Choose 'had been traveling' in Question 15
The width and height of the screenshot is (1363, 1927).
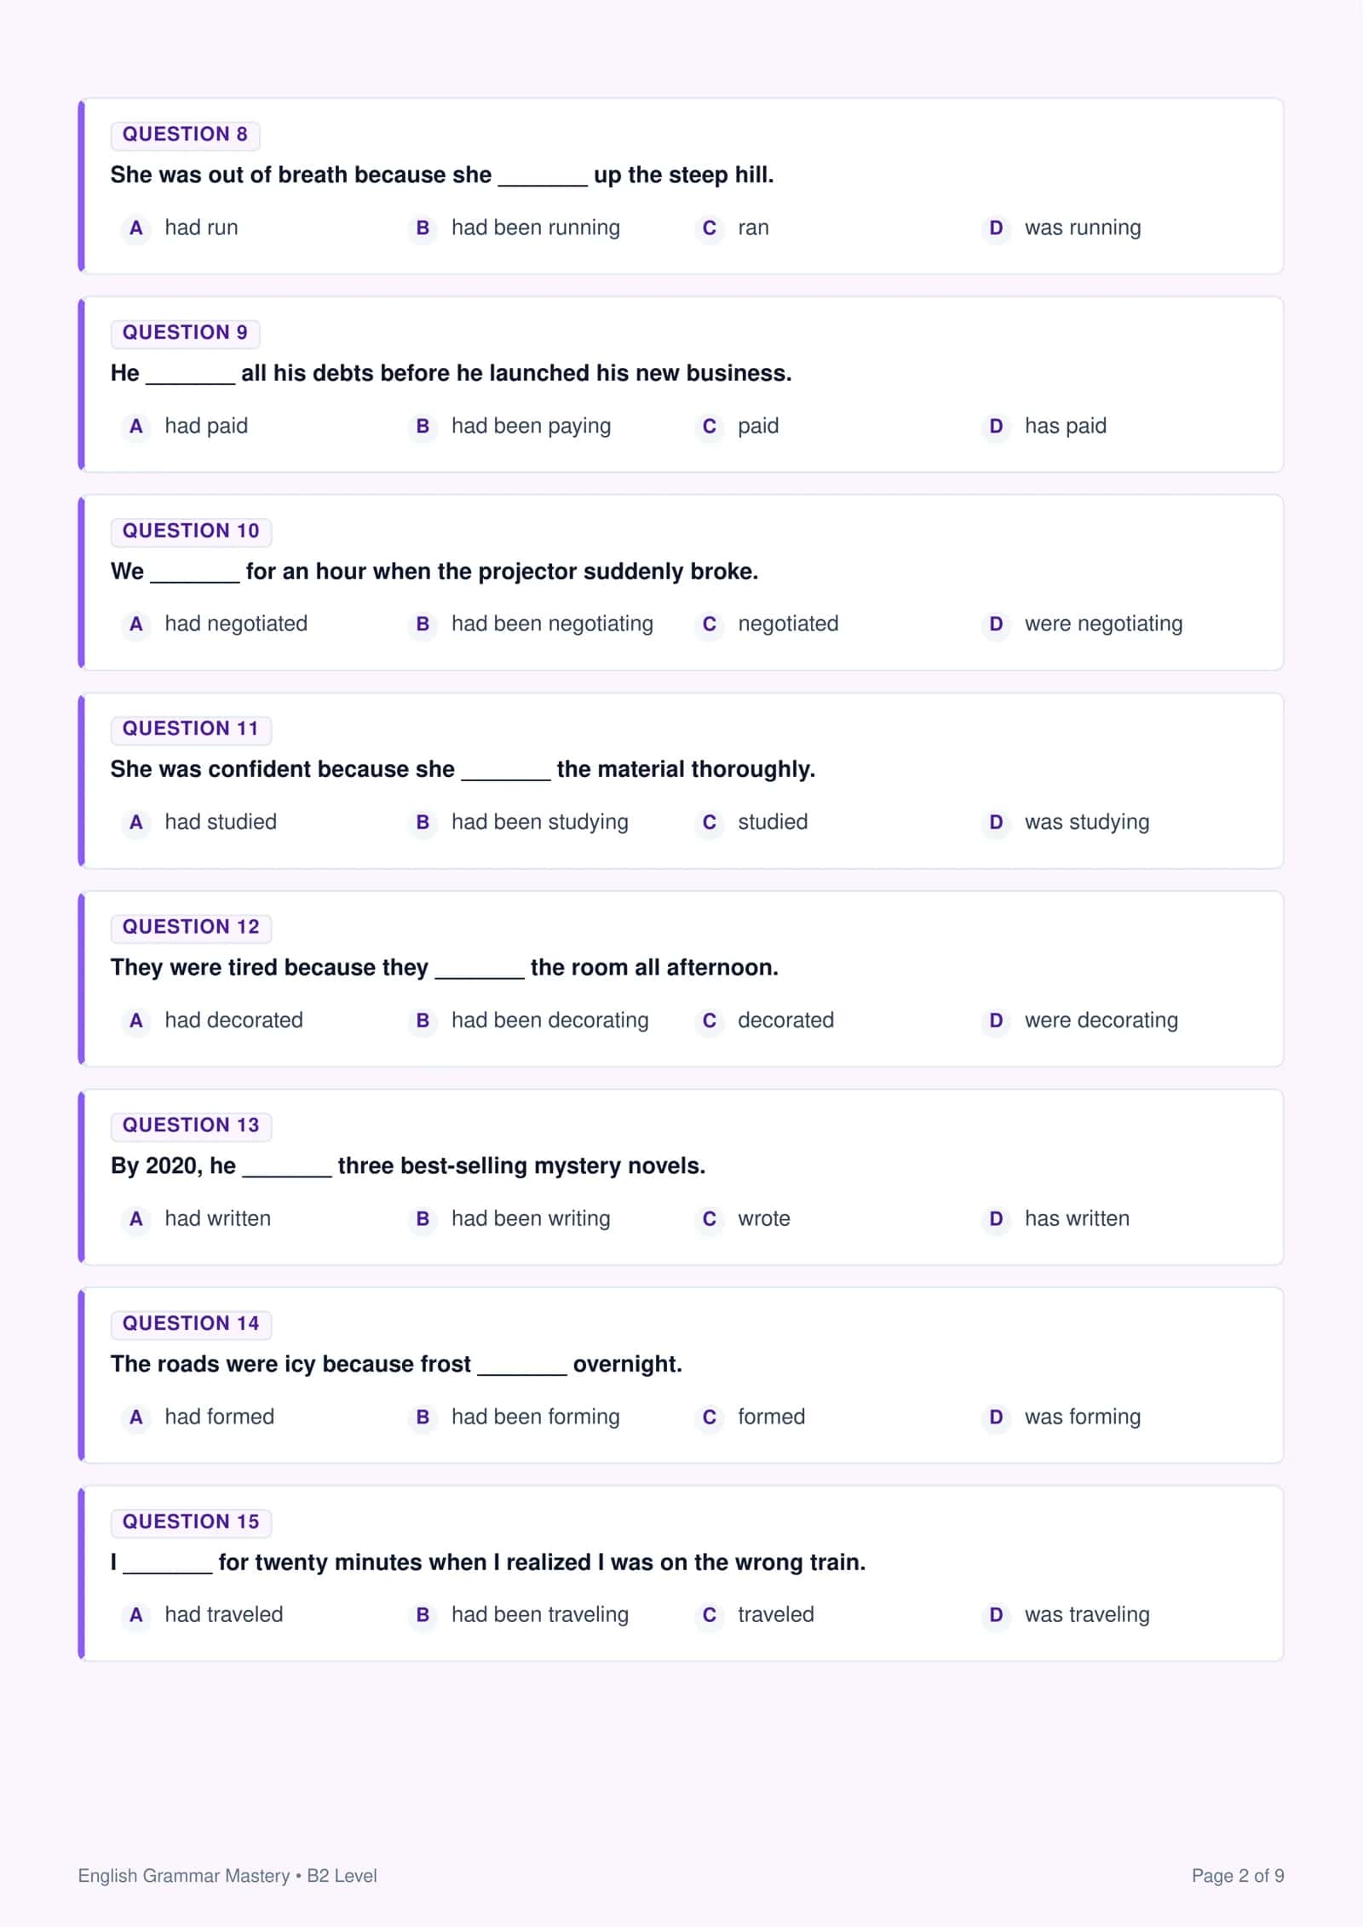pyautogui.click(x=519, y=1614)
